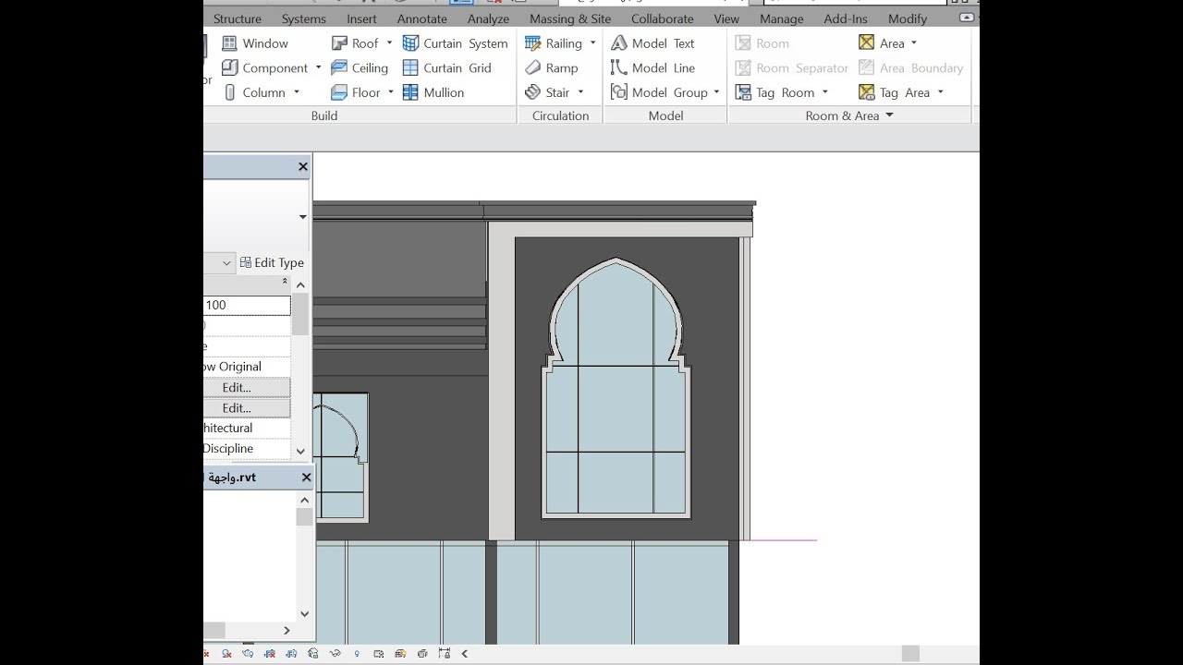1183x665 pixels.
Task: Click the Roof tool icon
Action: point(338,43)
